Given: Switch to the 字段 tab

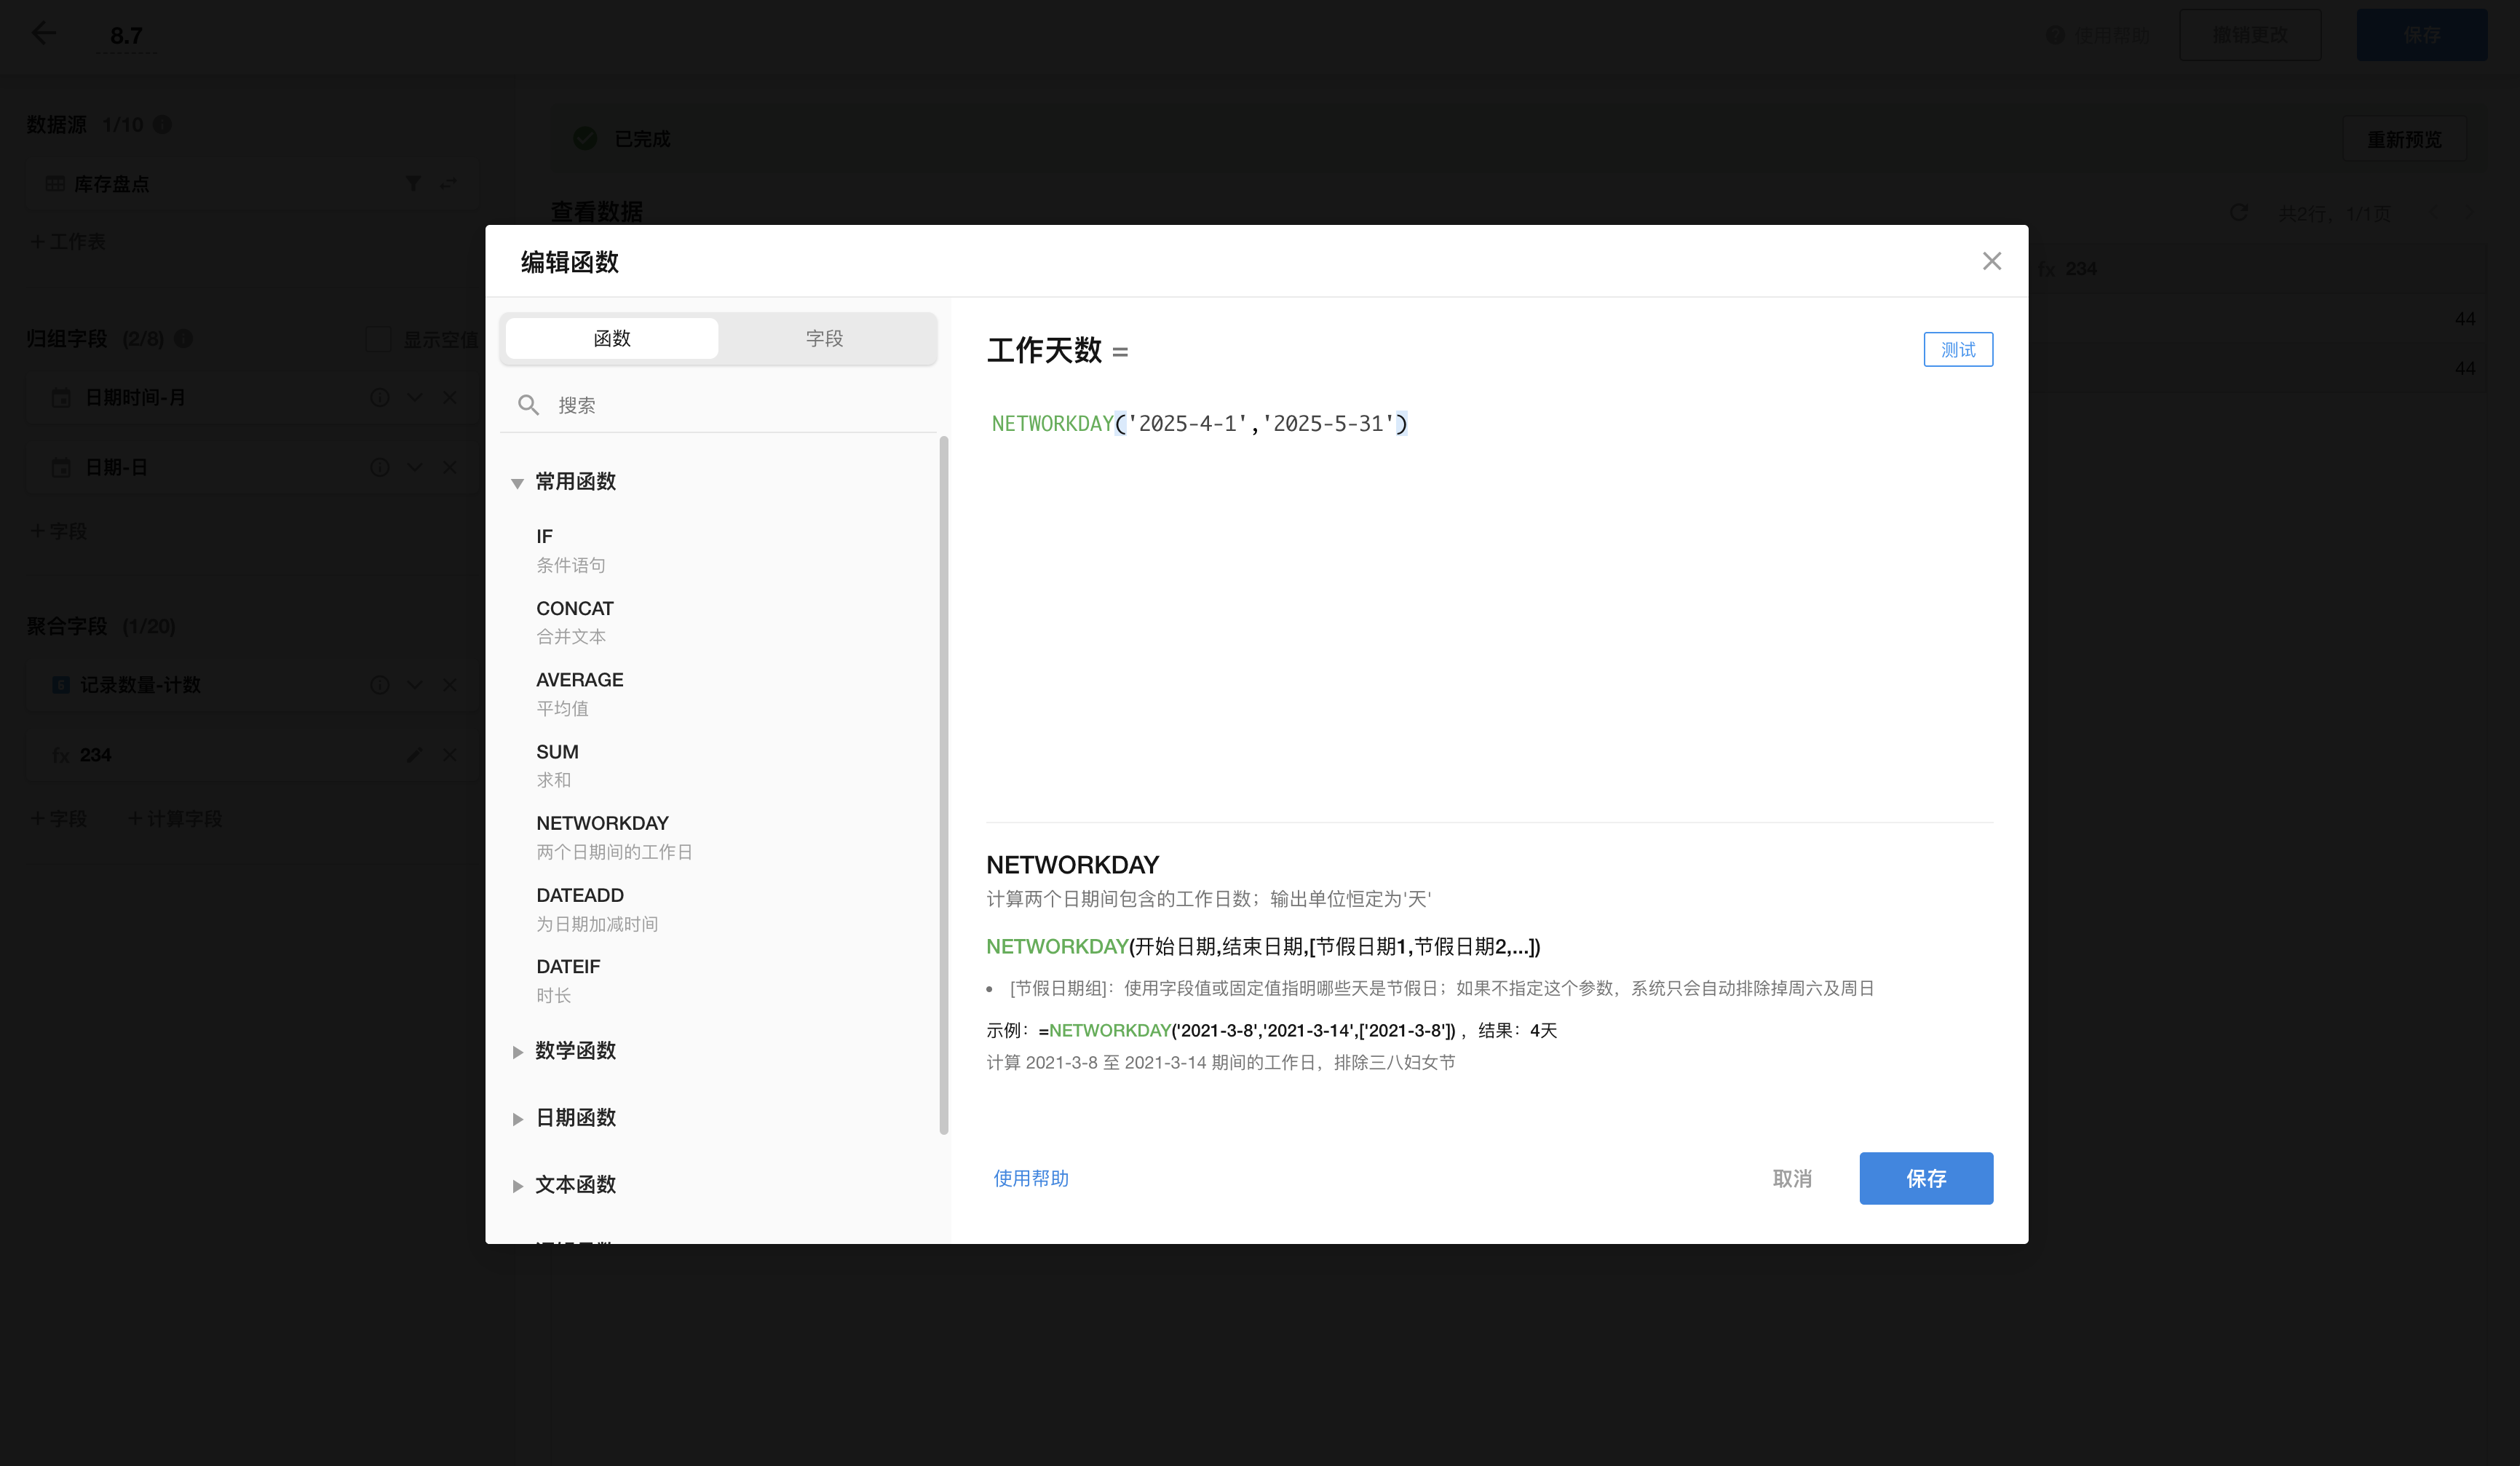Looking at the screenshot, I should tap(824, 338).
